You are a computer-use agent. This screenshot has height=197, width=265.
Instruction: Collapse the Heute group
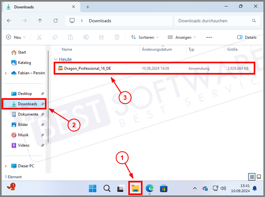pyautogui.click(x=56, y=59)
